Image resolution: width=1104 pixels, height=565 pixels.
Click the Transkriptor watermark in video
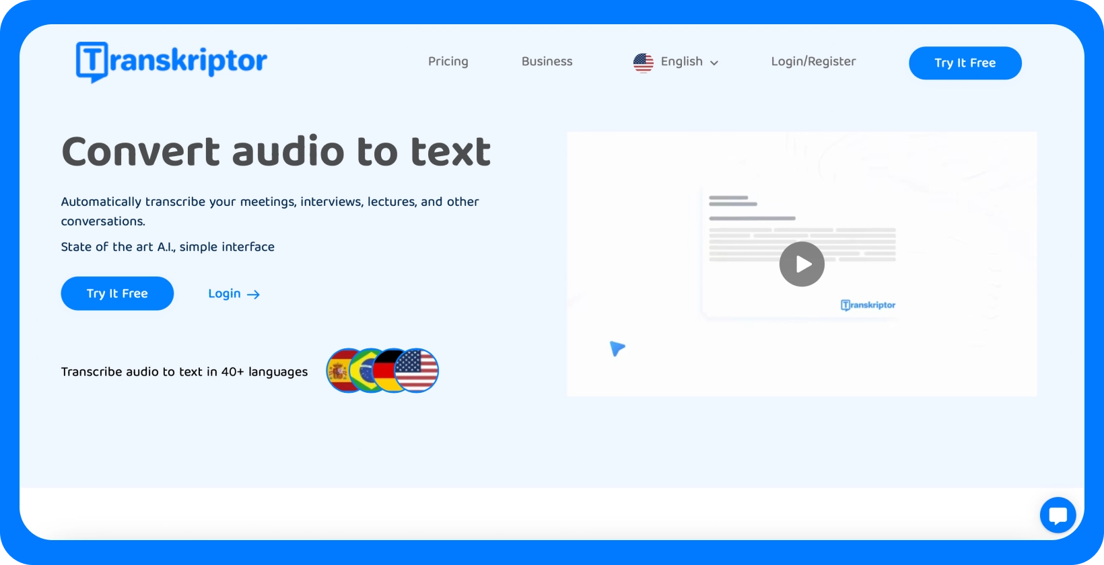868,305
